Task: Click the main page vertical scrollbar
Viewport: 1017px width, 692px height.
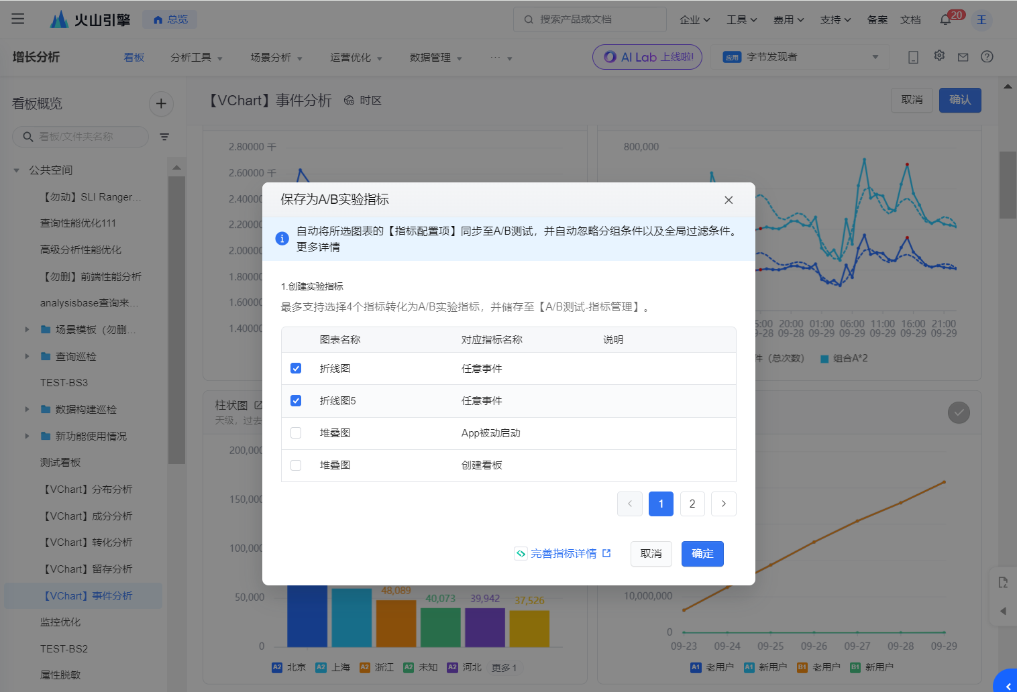Action: 1008,185
